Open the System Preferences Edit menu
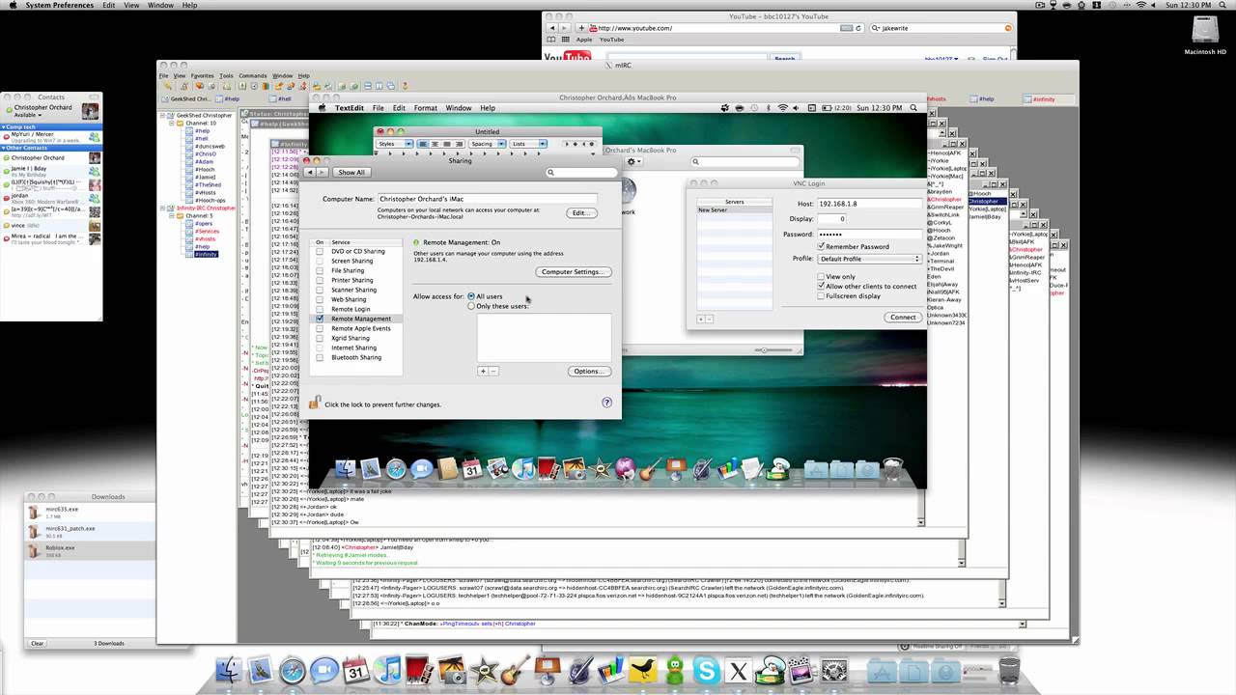Image resolution: width=1236 pixels, height=695 pixels. pos(109,5)
